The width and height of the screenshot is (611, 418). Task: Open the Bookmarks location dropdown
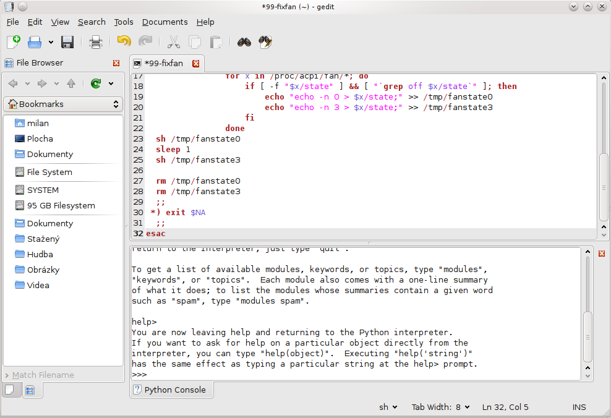click(x=63, y=104)
